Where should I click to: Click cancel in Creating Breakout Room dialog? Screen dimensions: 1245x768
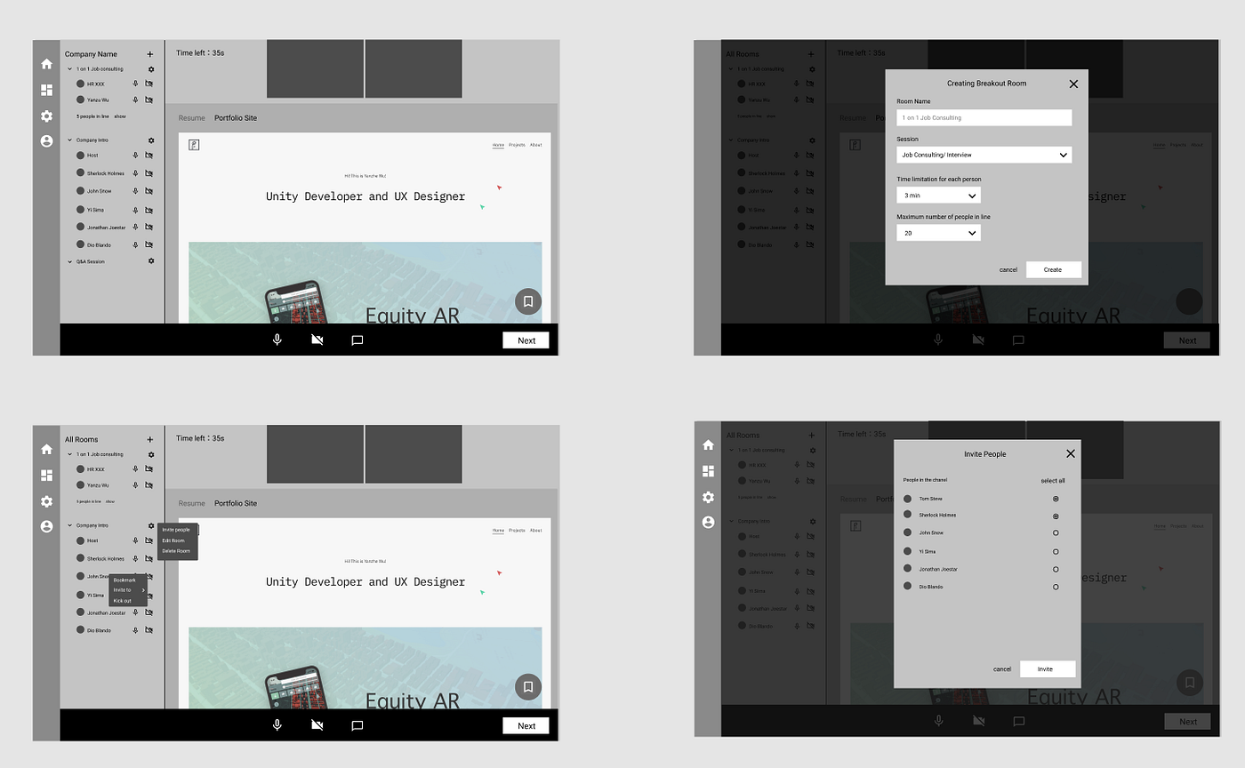click(x=1008, y=269)
